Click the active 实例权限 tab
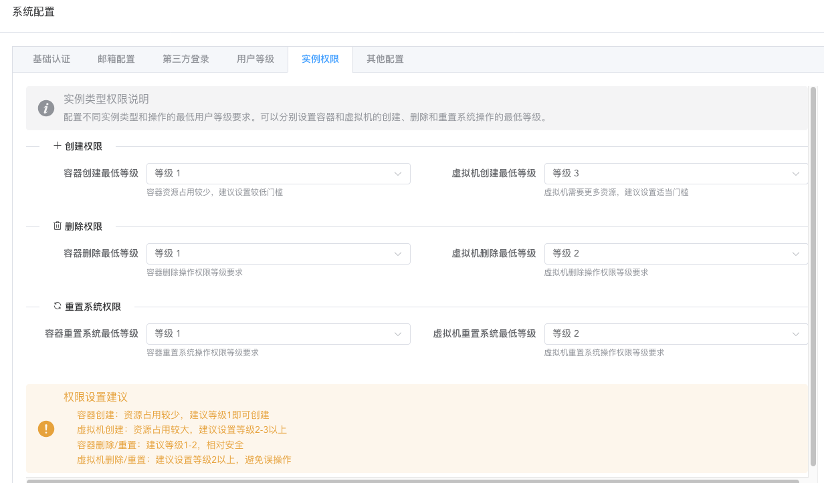 point(320,59)
